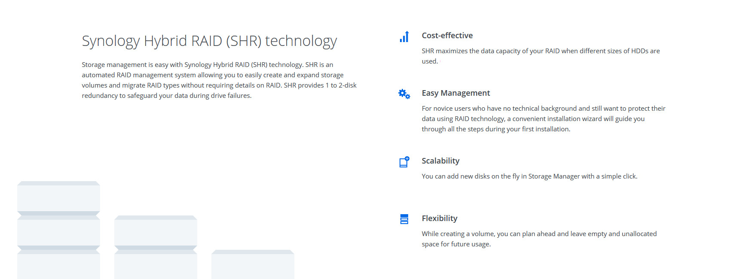Image resolution: width=748 pixels, height=279 pixels.
Task: Click the text 'You can add new disks on the fly'
Action: (529, 176)
